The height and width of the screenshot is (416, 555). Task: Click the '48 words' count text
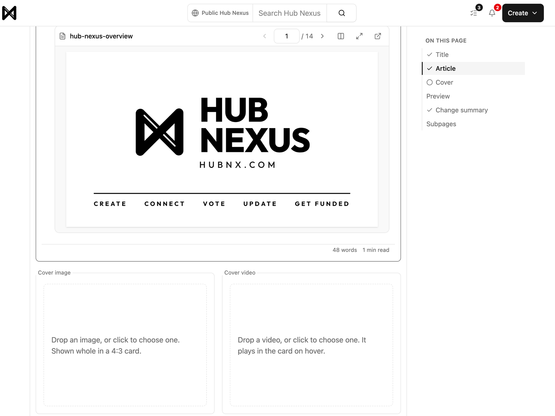(x=345, y=250)
